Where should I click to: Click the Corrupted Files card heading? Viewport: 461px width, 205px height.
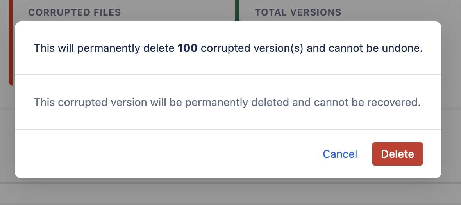click(74, 12)
